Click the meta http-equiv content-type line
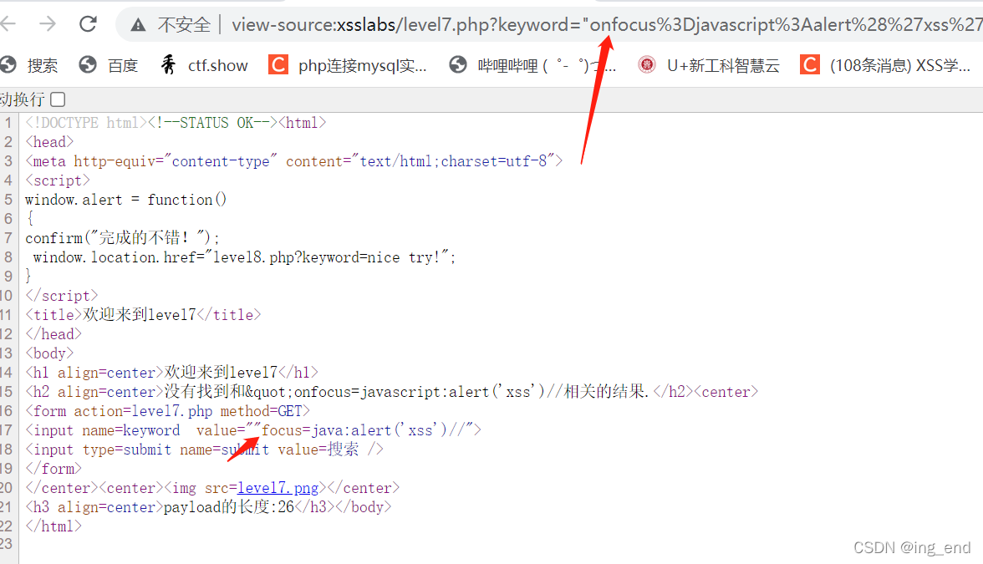Screen dimensions: 983x564 click(294, 161)
